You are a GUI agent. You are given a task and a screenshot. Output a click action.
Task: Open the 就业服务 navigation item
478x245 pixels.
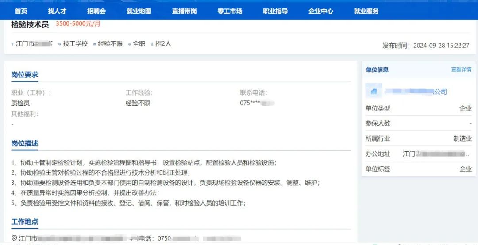click(x=366, y=11)
